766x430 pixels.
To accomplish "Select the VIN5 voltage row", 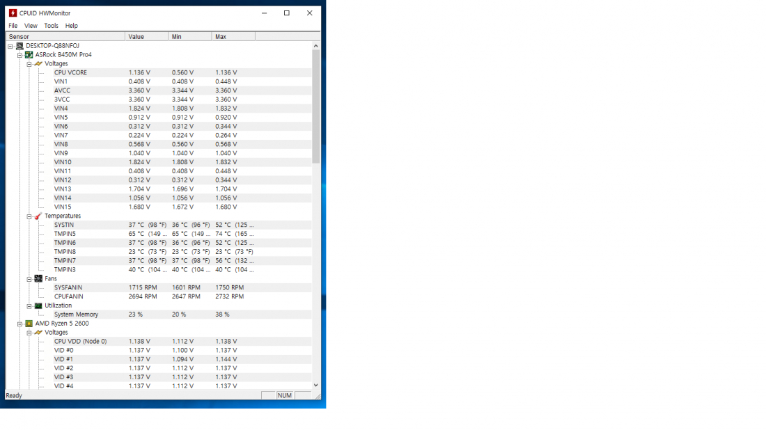I will 182,118.
